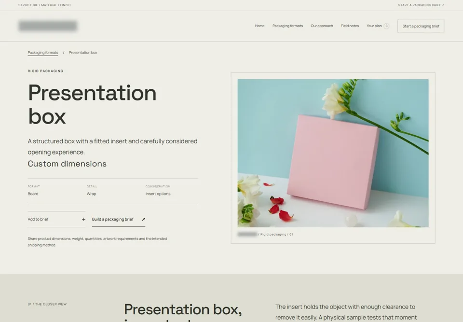The image size is (463, 322).
Task: Click the pink presentation box product photo
Action: click(333, 153)
